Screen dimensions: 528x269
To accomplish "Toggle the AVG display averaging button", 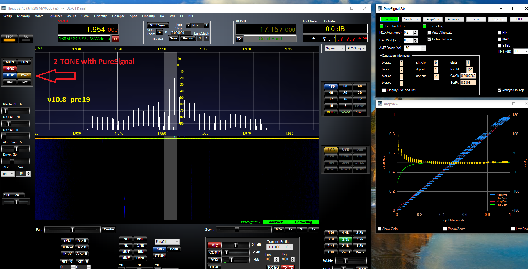I will (x=160, y=249).
